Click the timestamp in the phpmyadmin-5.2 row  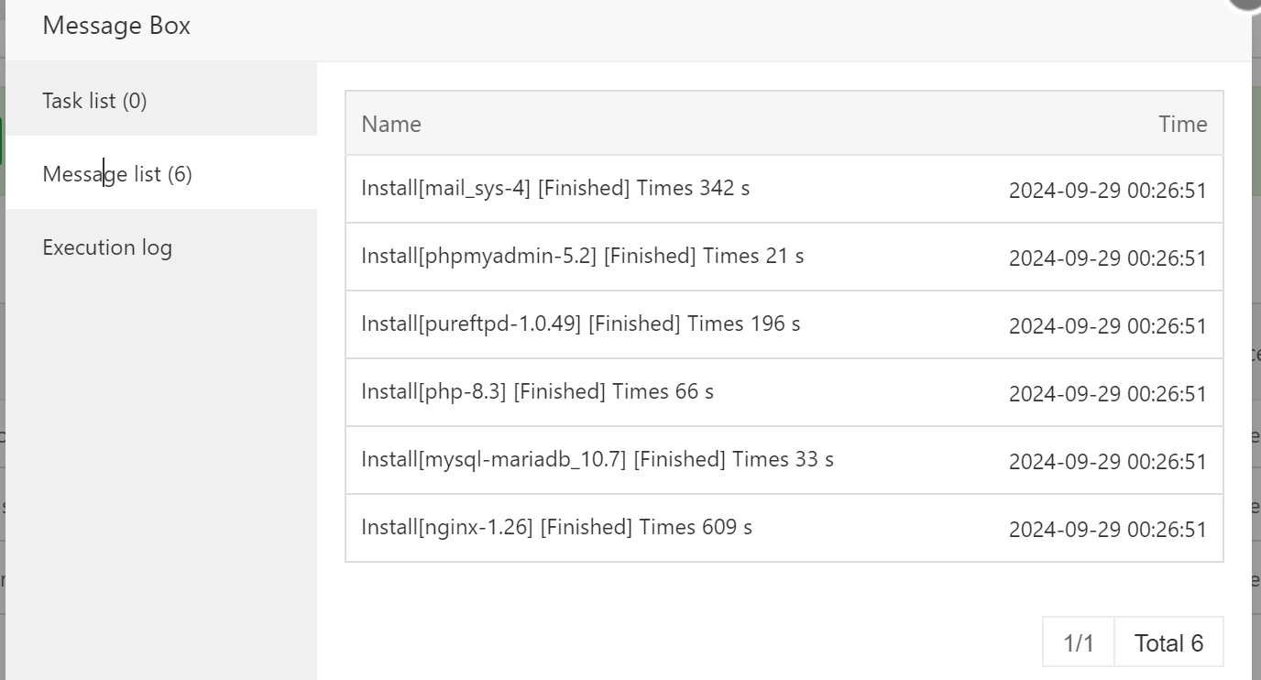pyautogui.click(x=1107, y=258)
